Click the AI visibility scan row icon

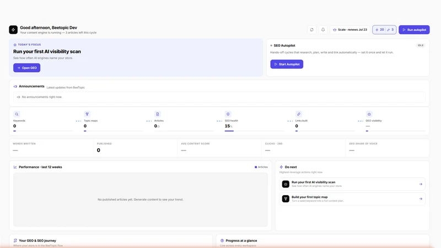point(286,184)
